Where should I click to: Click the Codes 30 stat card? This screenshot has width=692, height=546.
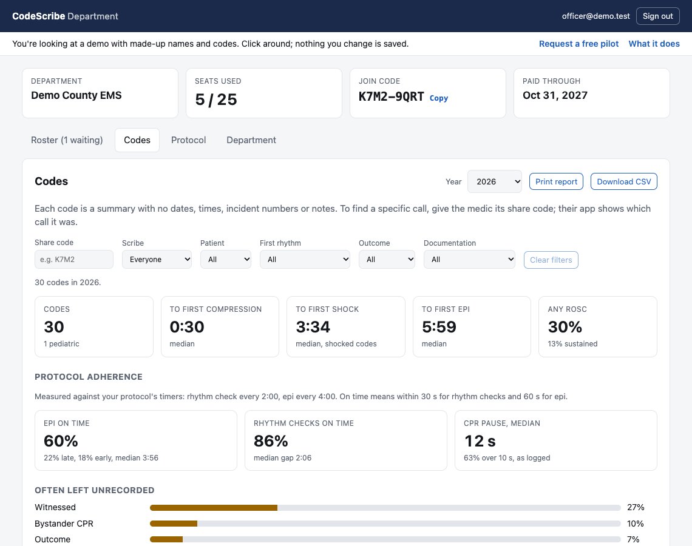[x=94, y=326]
